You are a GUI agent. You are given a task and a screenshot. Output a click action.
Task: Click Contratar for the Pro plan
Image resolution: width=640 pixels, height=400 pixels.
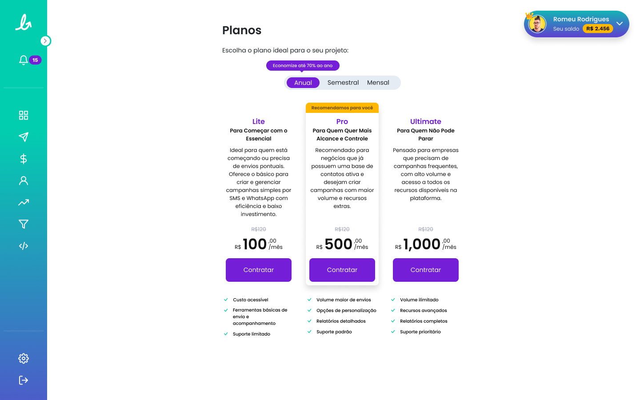coord(342,270)
